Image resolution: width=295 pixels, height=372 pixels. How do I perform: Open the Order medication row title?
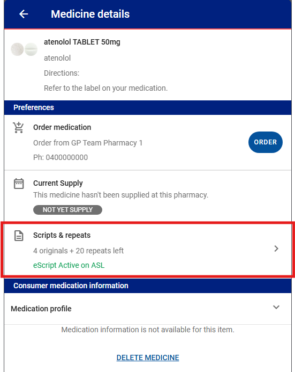click(x=62, y=127)
